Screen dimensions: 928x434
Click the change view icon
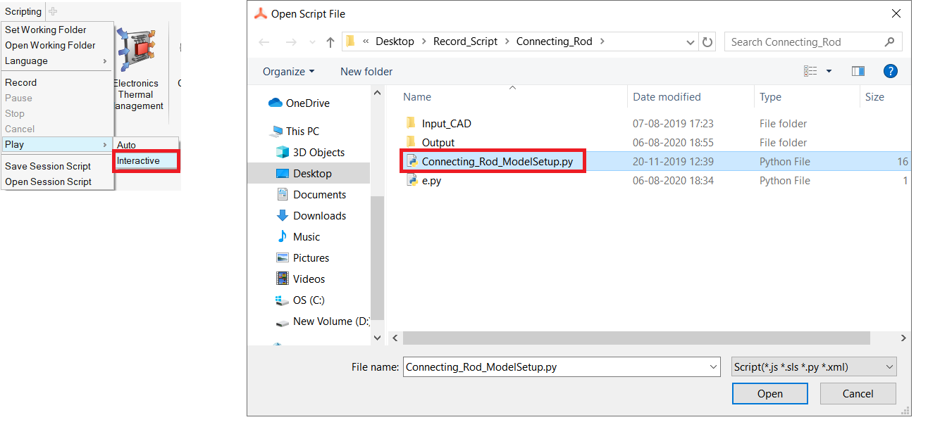(x=811, y=71)
